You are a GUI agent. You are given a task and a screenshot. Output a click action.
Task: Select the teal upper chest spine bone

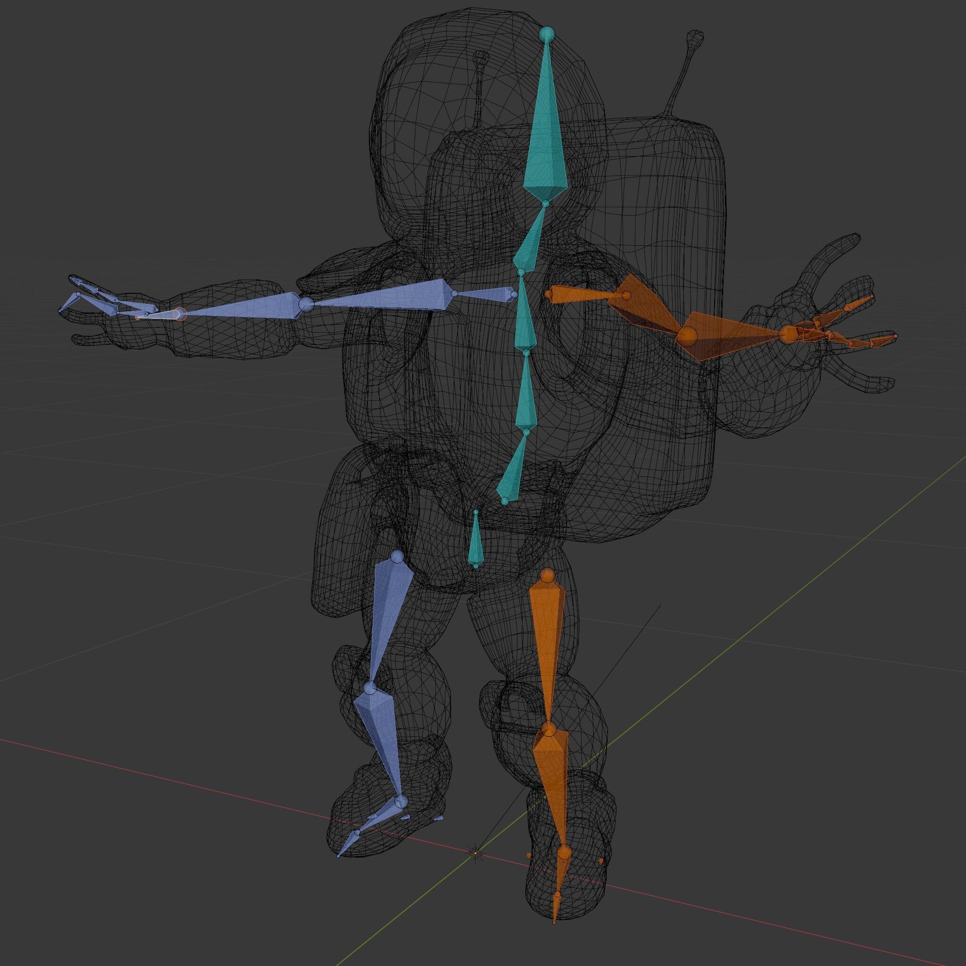coord(523,315)
